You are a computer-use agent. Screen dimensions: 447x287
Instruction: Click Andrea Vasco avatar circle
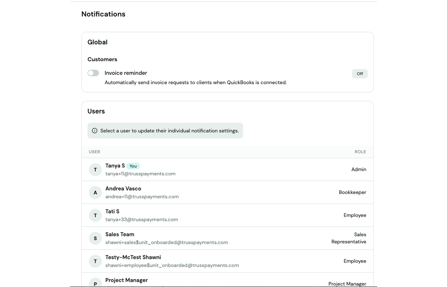(95, 193)
